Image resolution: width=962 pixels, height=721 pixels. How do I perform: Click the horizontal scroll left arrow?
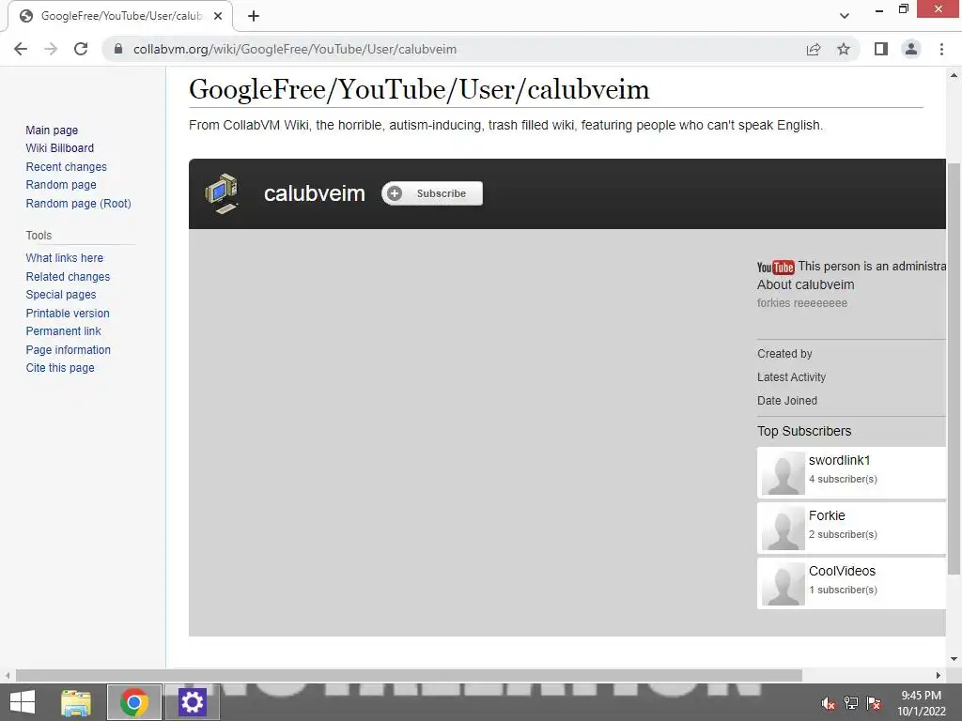8,675
